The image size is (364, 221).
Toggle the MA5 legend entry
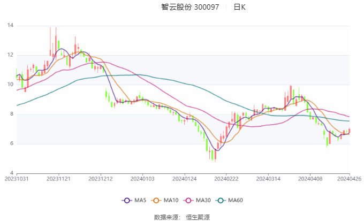[x=134, y=200]
